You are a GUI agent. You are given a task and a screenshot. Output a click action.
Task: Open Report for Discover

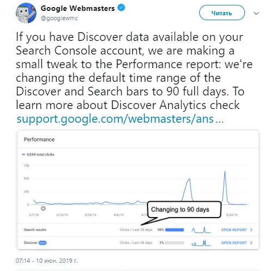coord(234,243)
